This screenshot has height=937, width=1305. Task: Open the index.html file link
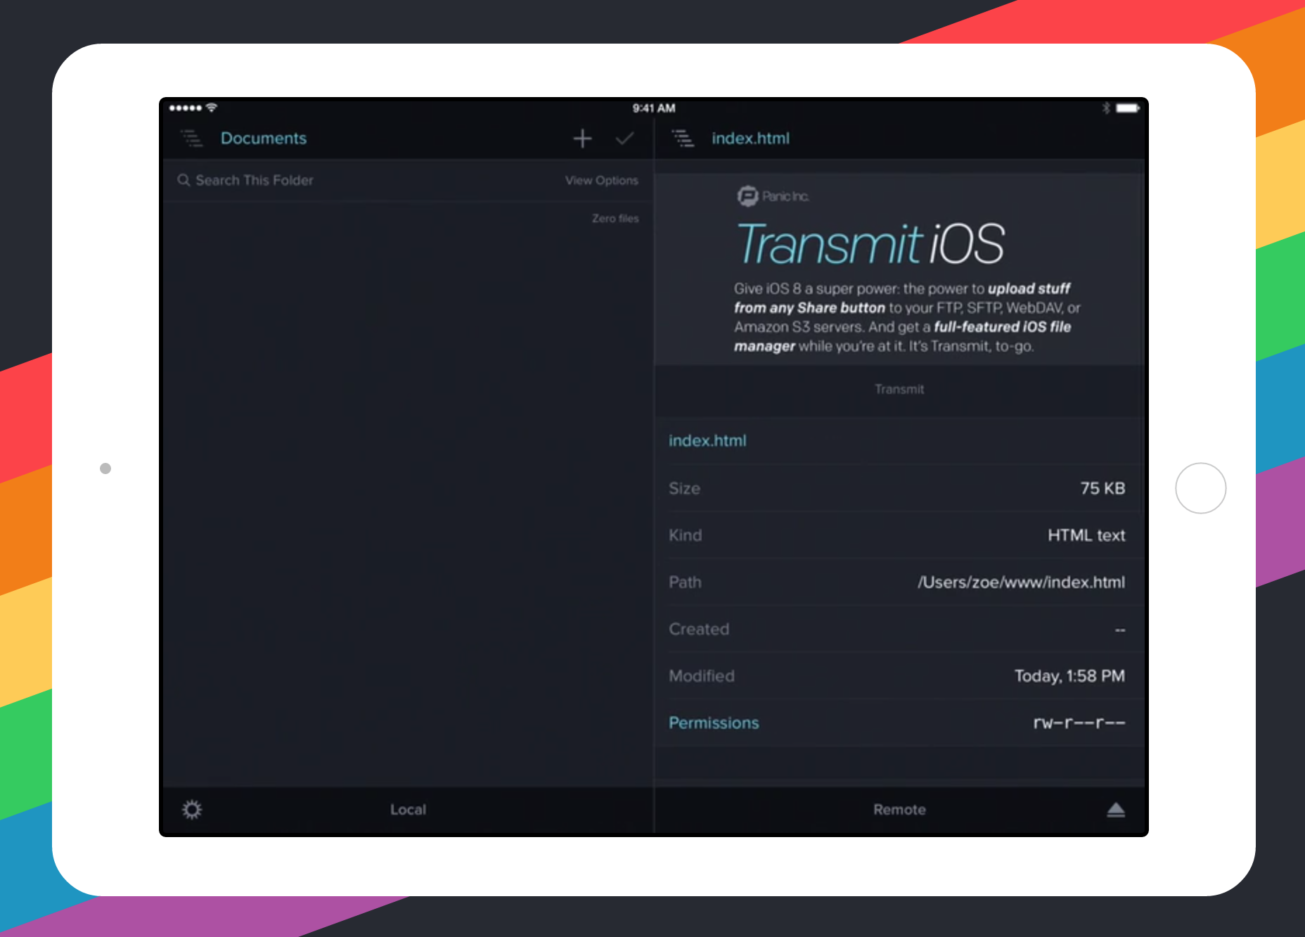click(x=707, y=440)
